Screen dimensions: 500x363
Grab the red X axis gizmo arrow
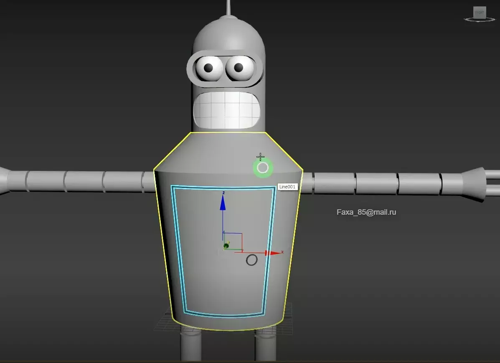click(273, 253)
